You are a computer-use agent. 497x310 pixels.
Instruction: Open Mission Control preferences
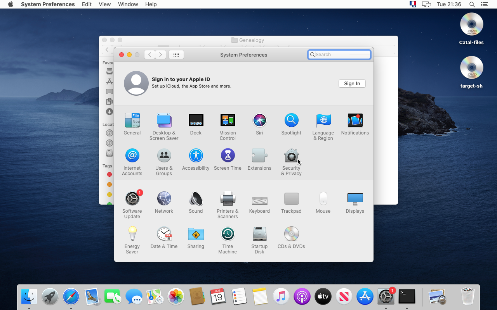228,127
